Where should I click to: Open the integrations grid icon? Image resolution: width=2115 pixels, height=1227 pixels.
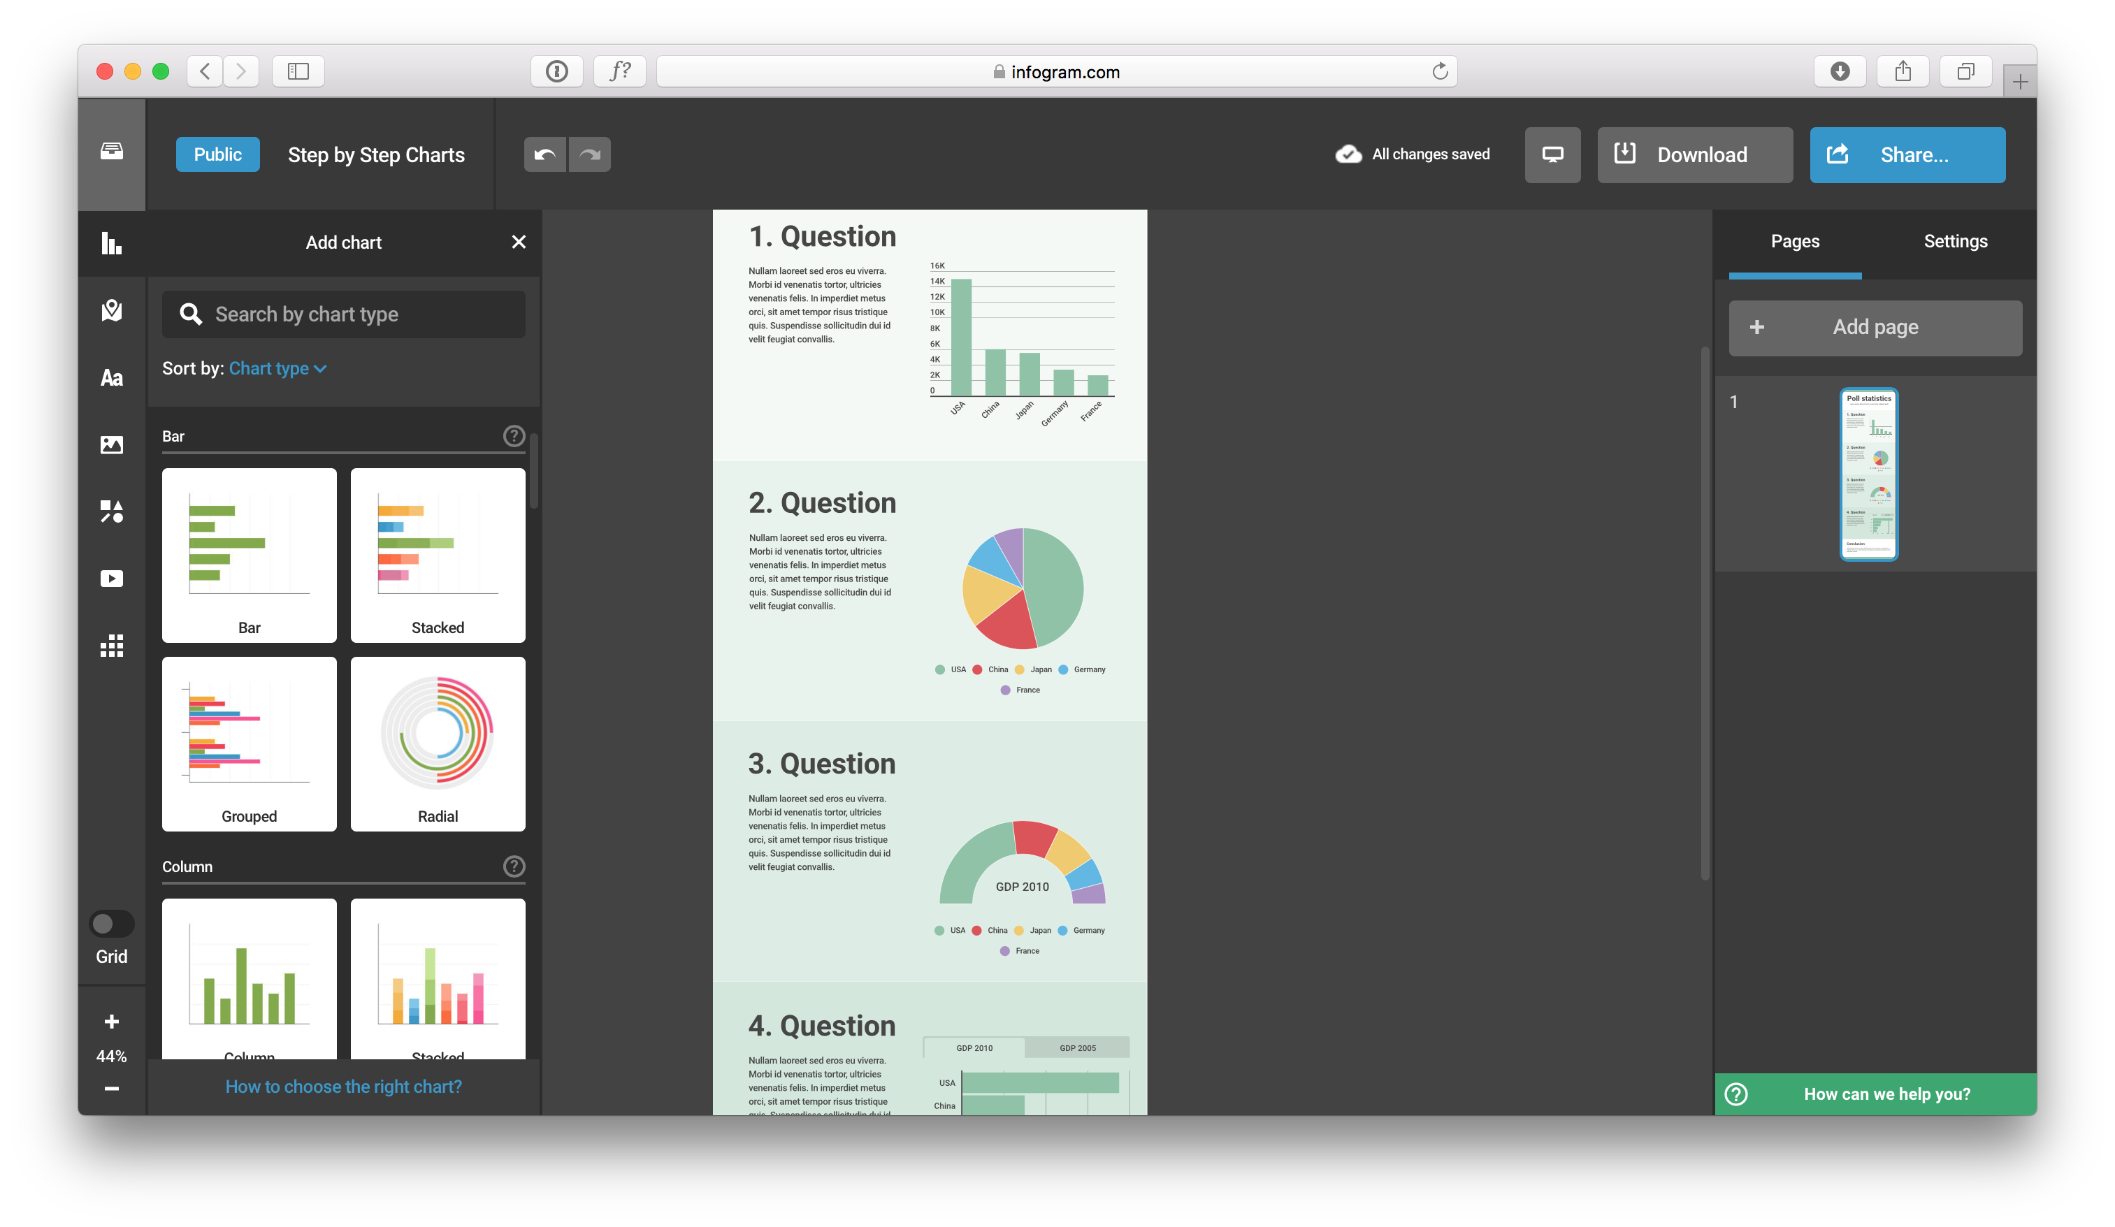(x=112, y=646)
